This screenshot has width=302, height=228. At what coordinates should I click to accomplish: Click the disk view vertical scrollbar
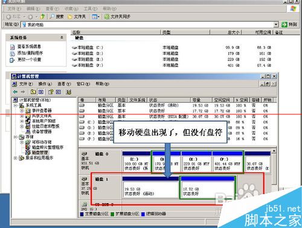(274, 169)
